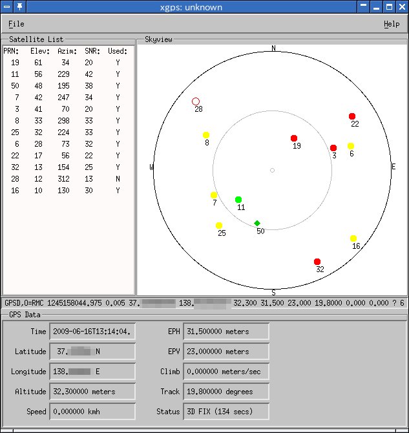Click the pin (sticky) icon in title bar

[19, 6]
